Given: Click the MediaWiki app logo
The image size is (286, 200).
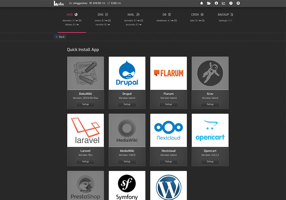Looking at the screenshot, I should click(x=127, y=130).
